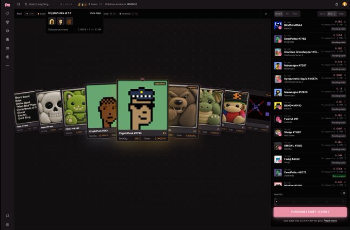Image resolution: width=350 pixels, height=230 pixels.
Task: Open SMOWL #1592 activity row
Action: click(310, 146)
